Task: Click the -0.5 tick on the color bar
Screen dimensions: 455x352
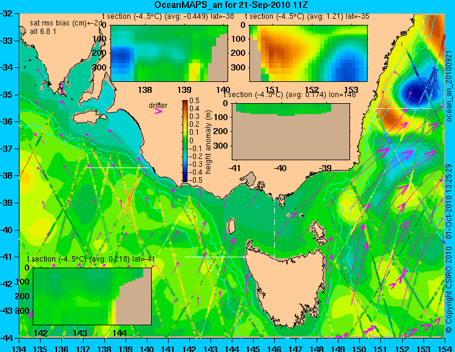Action: 195,180
